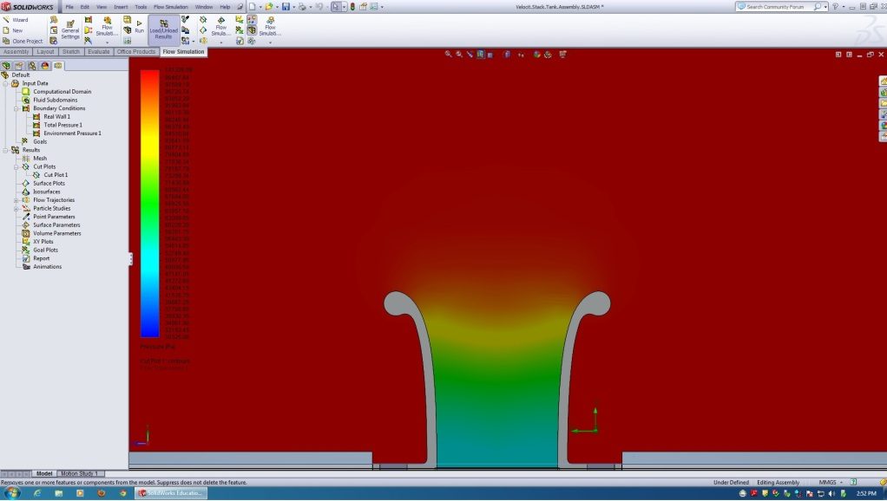Open the MMGS unit system selector
Viewport: 887px width, 501px height.
(x=831, y=482)
